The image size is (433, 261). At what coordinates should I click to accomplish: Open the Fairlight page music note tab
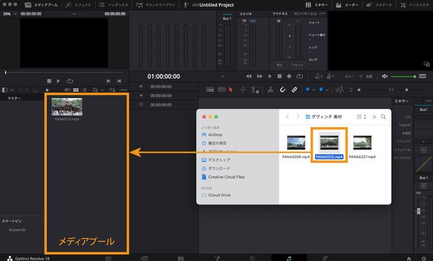click(289, 258)
